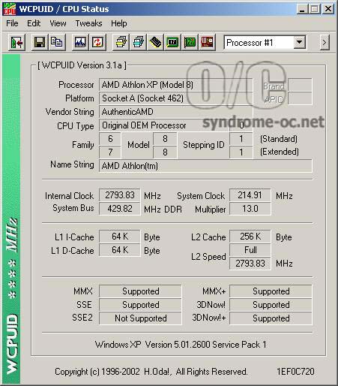Click the 3DNow! Supported field
Screen dimensions: 338x386
(271, 305)
